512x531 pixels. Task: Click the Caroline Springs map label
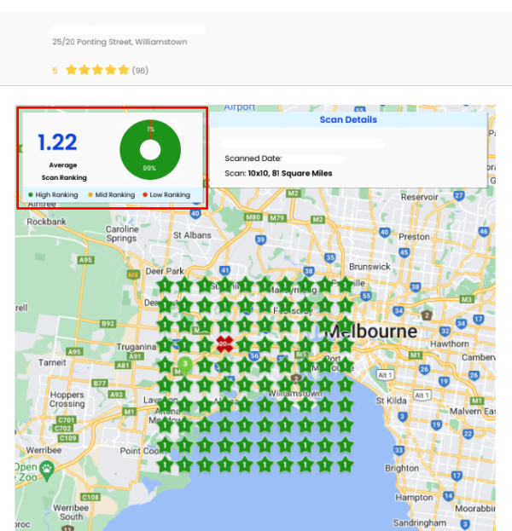pos(122,234)
